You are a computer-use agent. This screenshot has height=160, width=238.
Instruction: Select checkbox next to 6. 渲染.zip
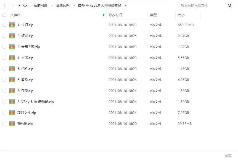[4, 80]
